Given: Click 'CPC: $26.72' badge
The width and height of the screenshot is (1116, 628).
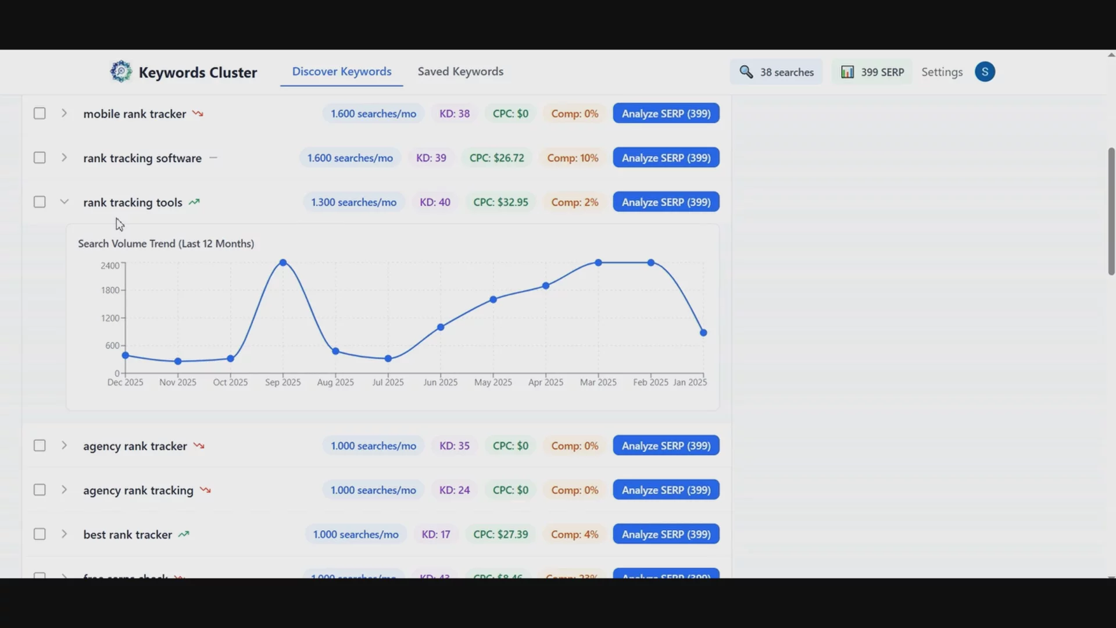Looking at the screenshot, I should pos(496,158).
